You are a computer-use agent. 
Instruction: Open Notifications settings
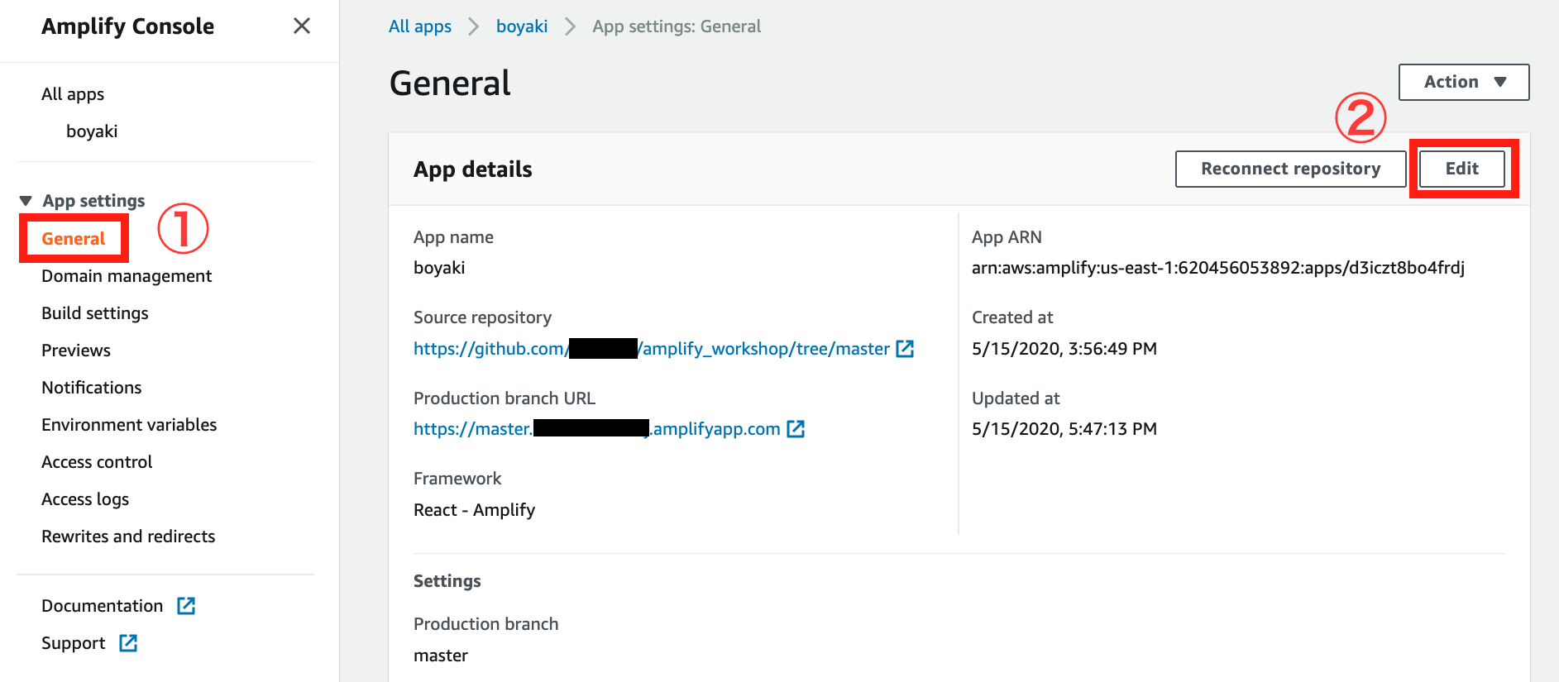tap(92, 388)
